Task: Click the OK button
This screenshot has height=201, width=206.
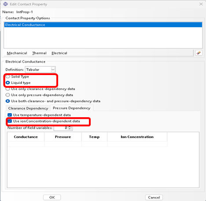Action: [x=52, y=197]
